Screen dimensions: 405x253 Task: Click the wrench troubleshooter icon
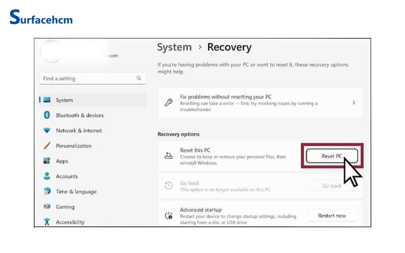(x=169, y=102)
